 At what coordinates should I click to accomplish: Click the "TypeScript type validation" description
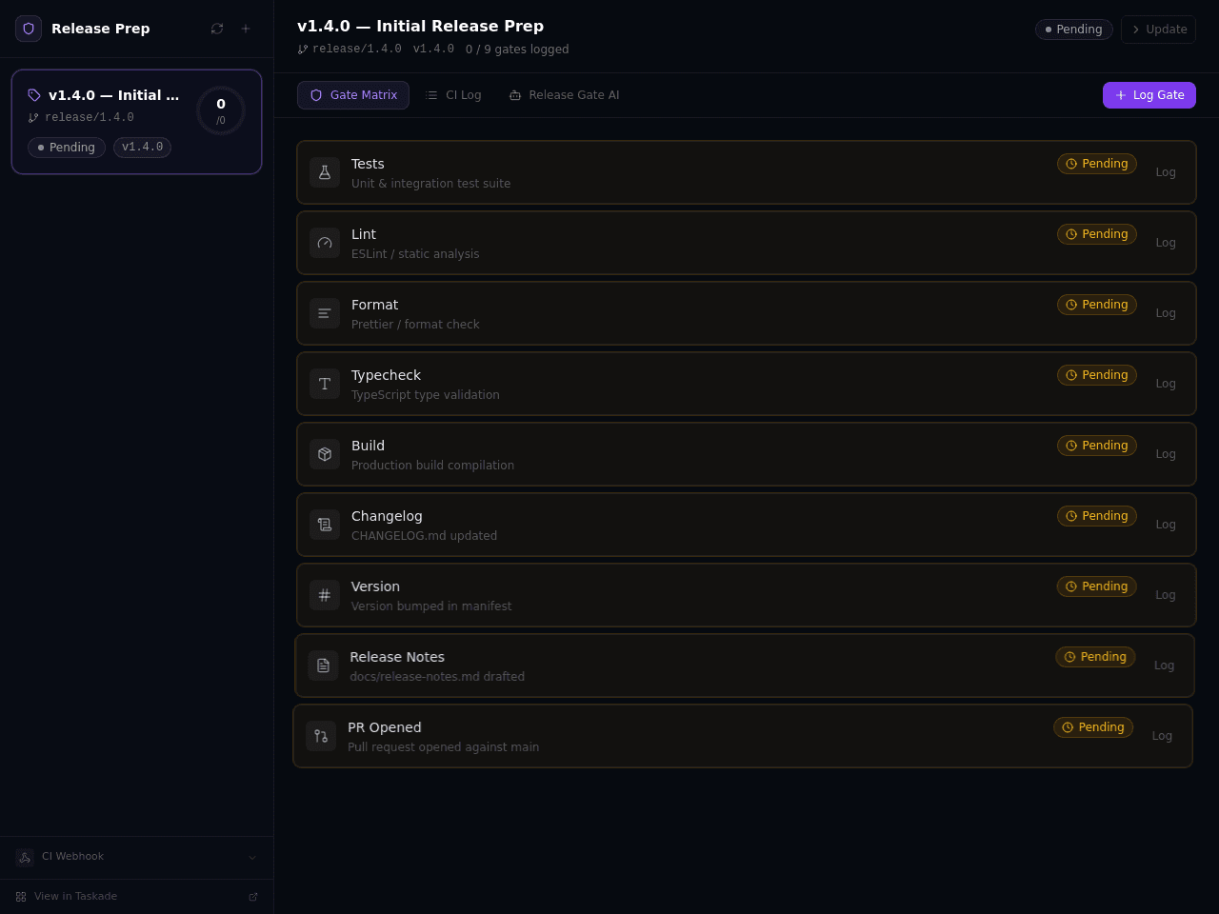(x=426, y=395)
